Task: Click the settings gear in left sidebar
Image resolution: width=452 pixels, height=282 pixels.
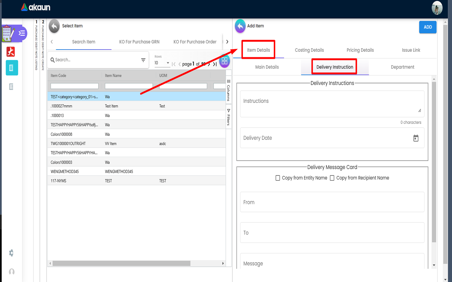Action: 11,253
